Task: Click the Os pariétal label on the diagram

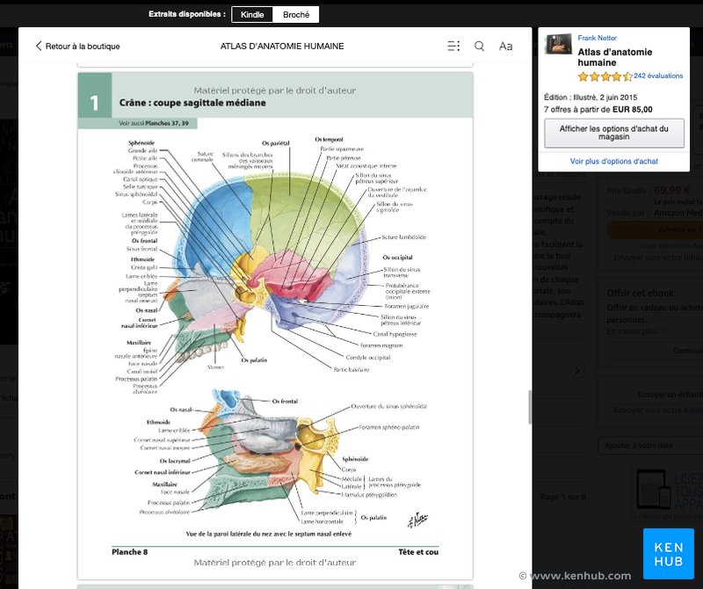Action: (x=276, y=143)
